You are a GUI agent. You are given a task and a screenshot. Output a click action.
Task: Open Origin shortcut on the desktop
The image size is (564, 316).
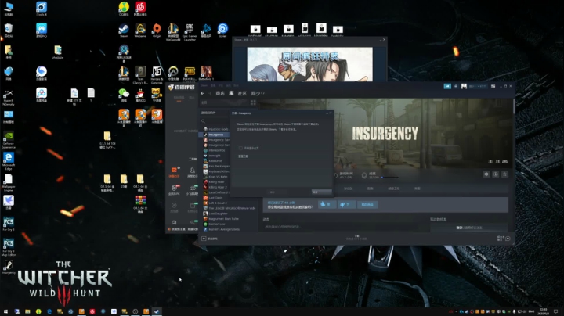[157, 31]
